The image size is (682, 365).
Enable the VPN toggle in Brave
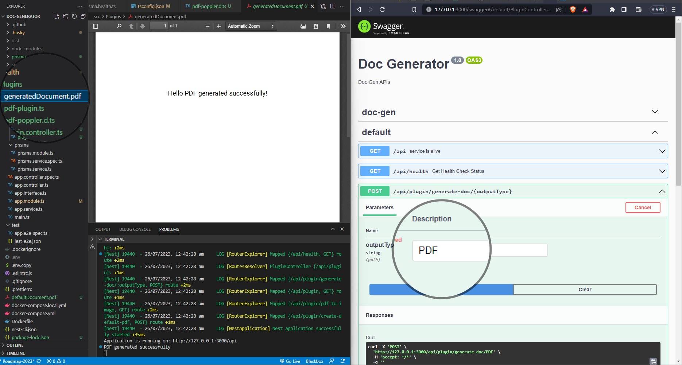pos(658,9)
